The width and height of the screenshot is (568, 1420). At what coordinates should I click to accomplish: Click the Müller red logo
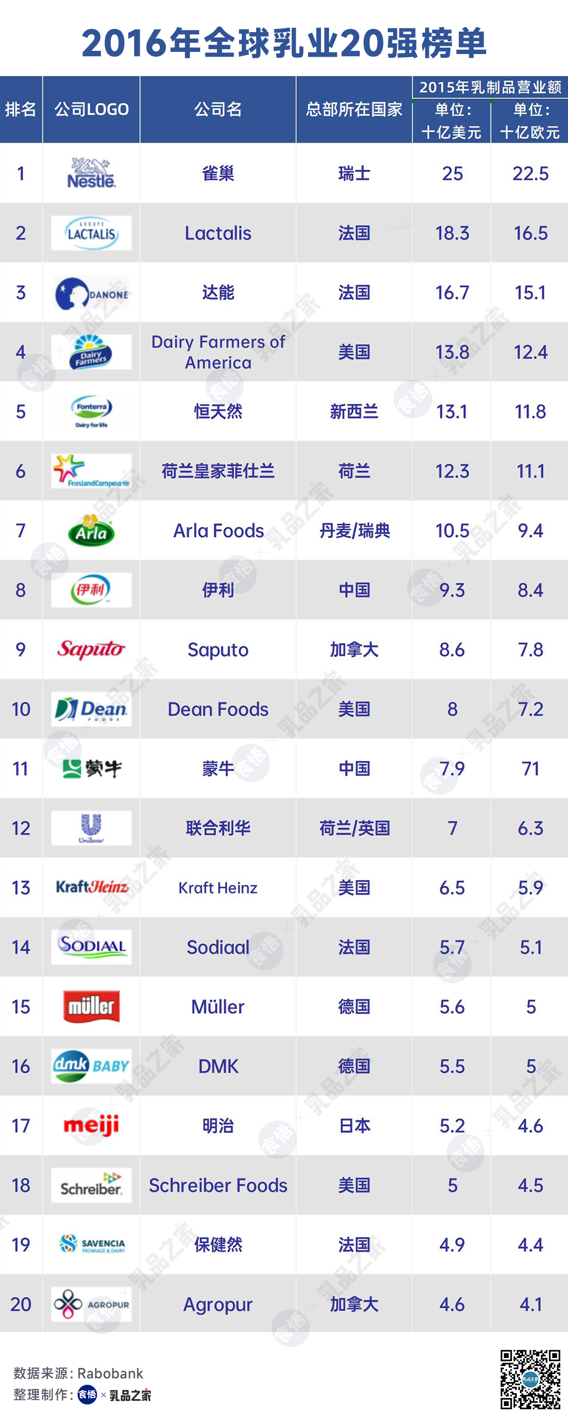[x=91, y=1006]
